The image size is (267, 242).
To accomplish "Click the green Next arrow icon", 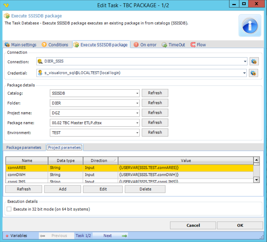I will (124, 236).
